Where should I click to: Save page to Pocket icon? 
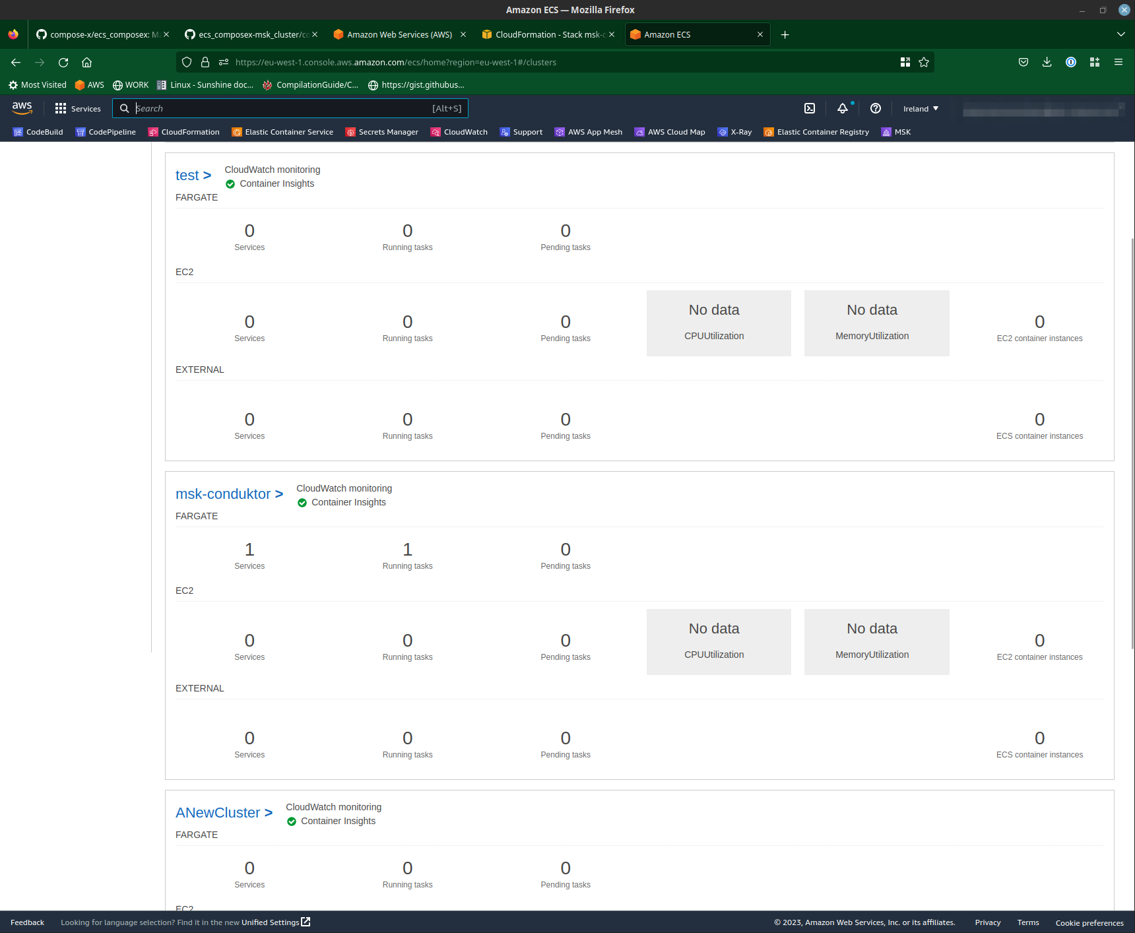(1023, 62)
